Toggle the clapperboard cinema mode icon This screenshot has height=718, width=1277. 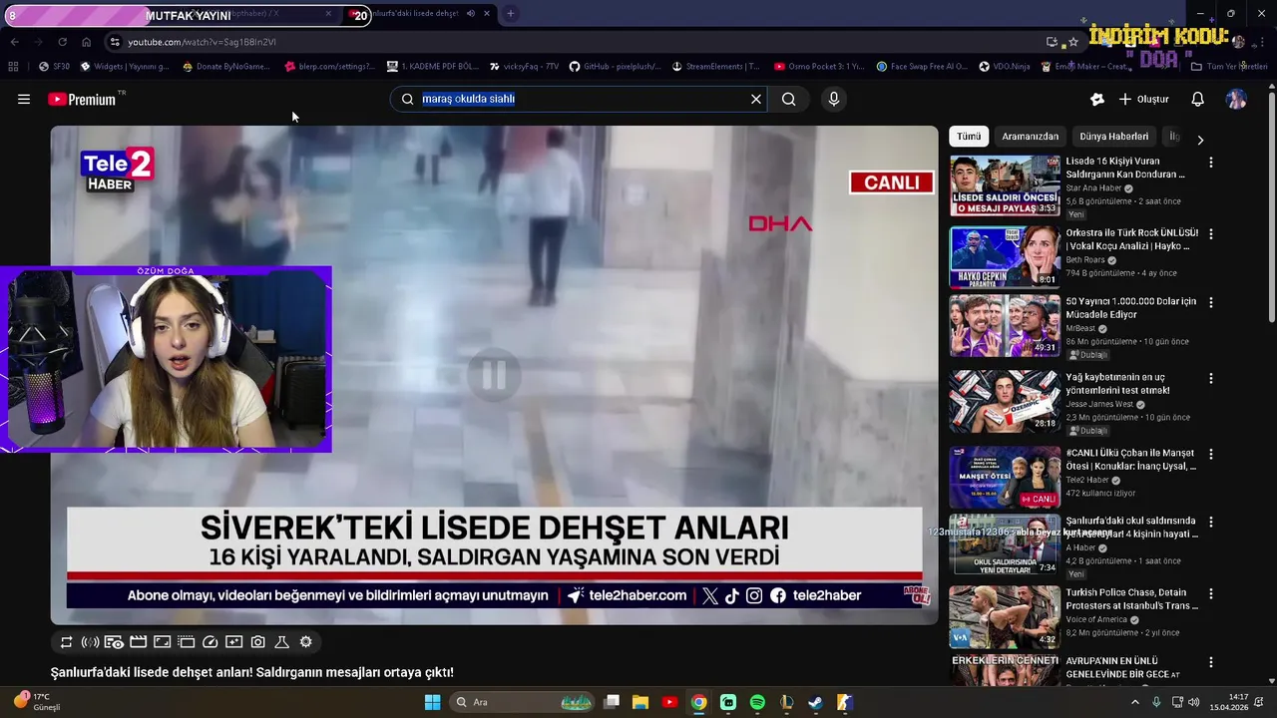coord(139,642)
